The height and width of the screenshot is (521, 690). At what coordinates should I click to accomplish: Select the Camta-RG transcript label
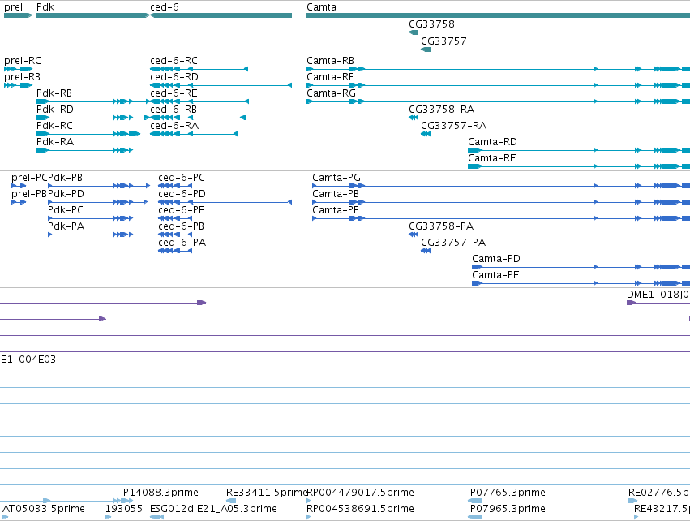(332, 93)
